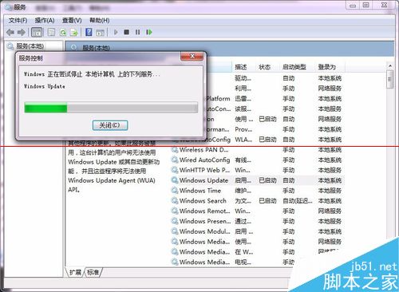Click 已启动 status in Windows Update row

pyautogui.click(x=267, y=180)
